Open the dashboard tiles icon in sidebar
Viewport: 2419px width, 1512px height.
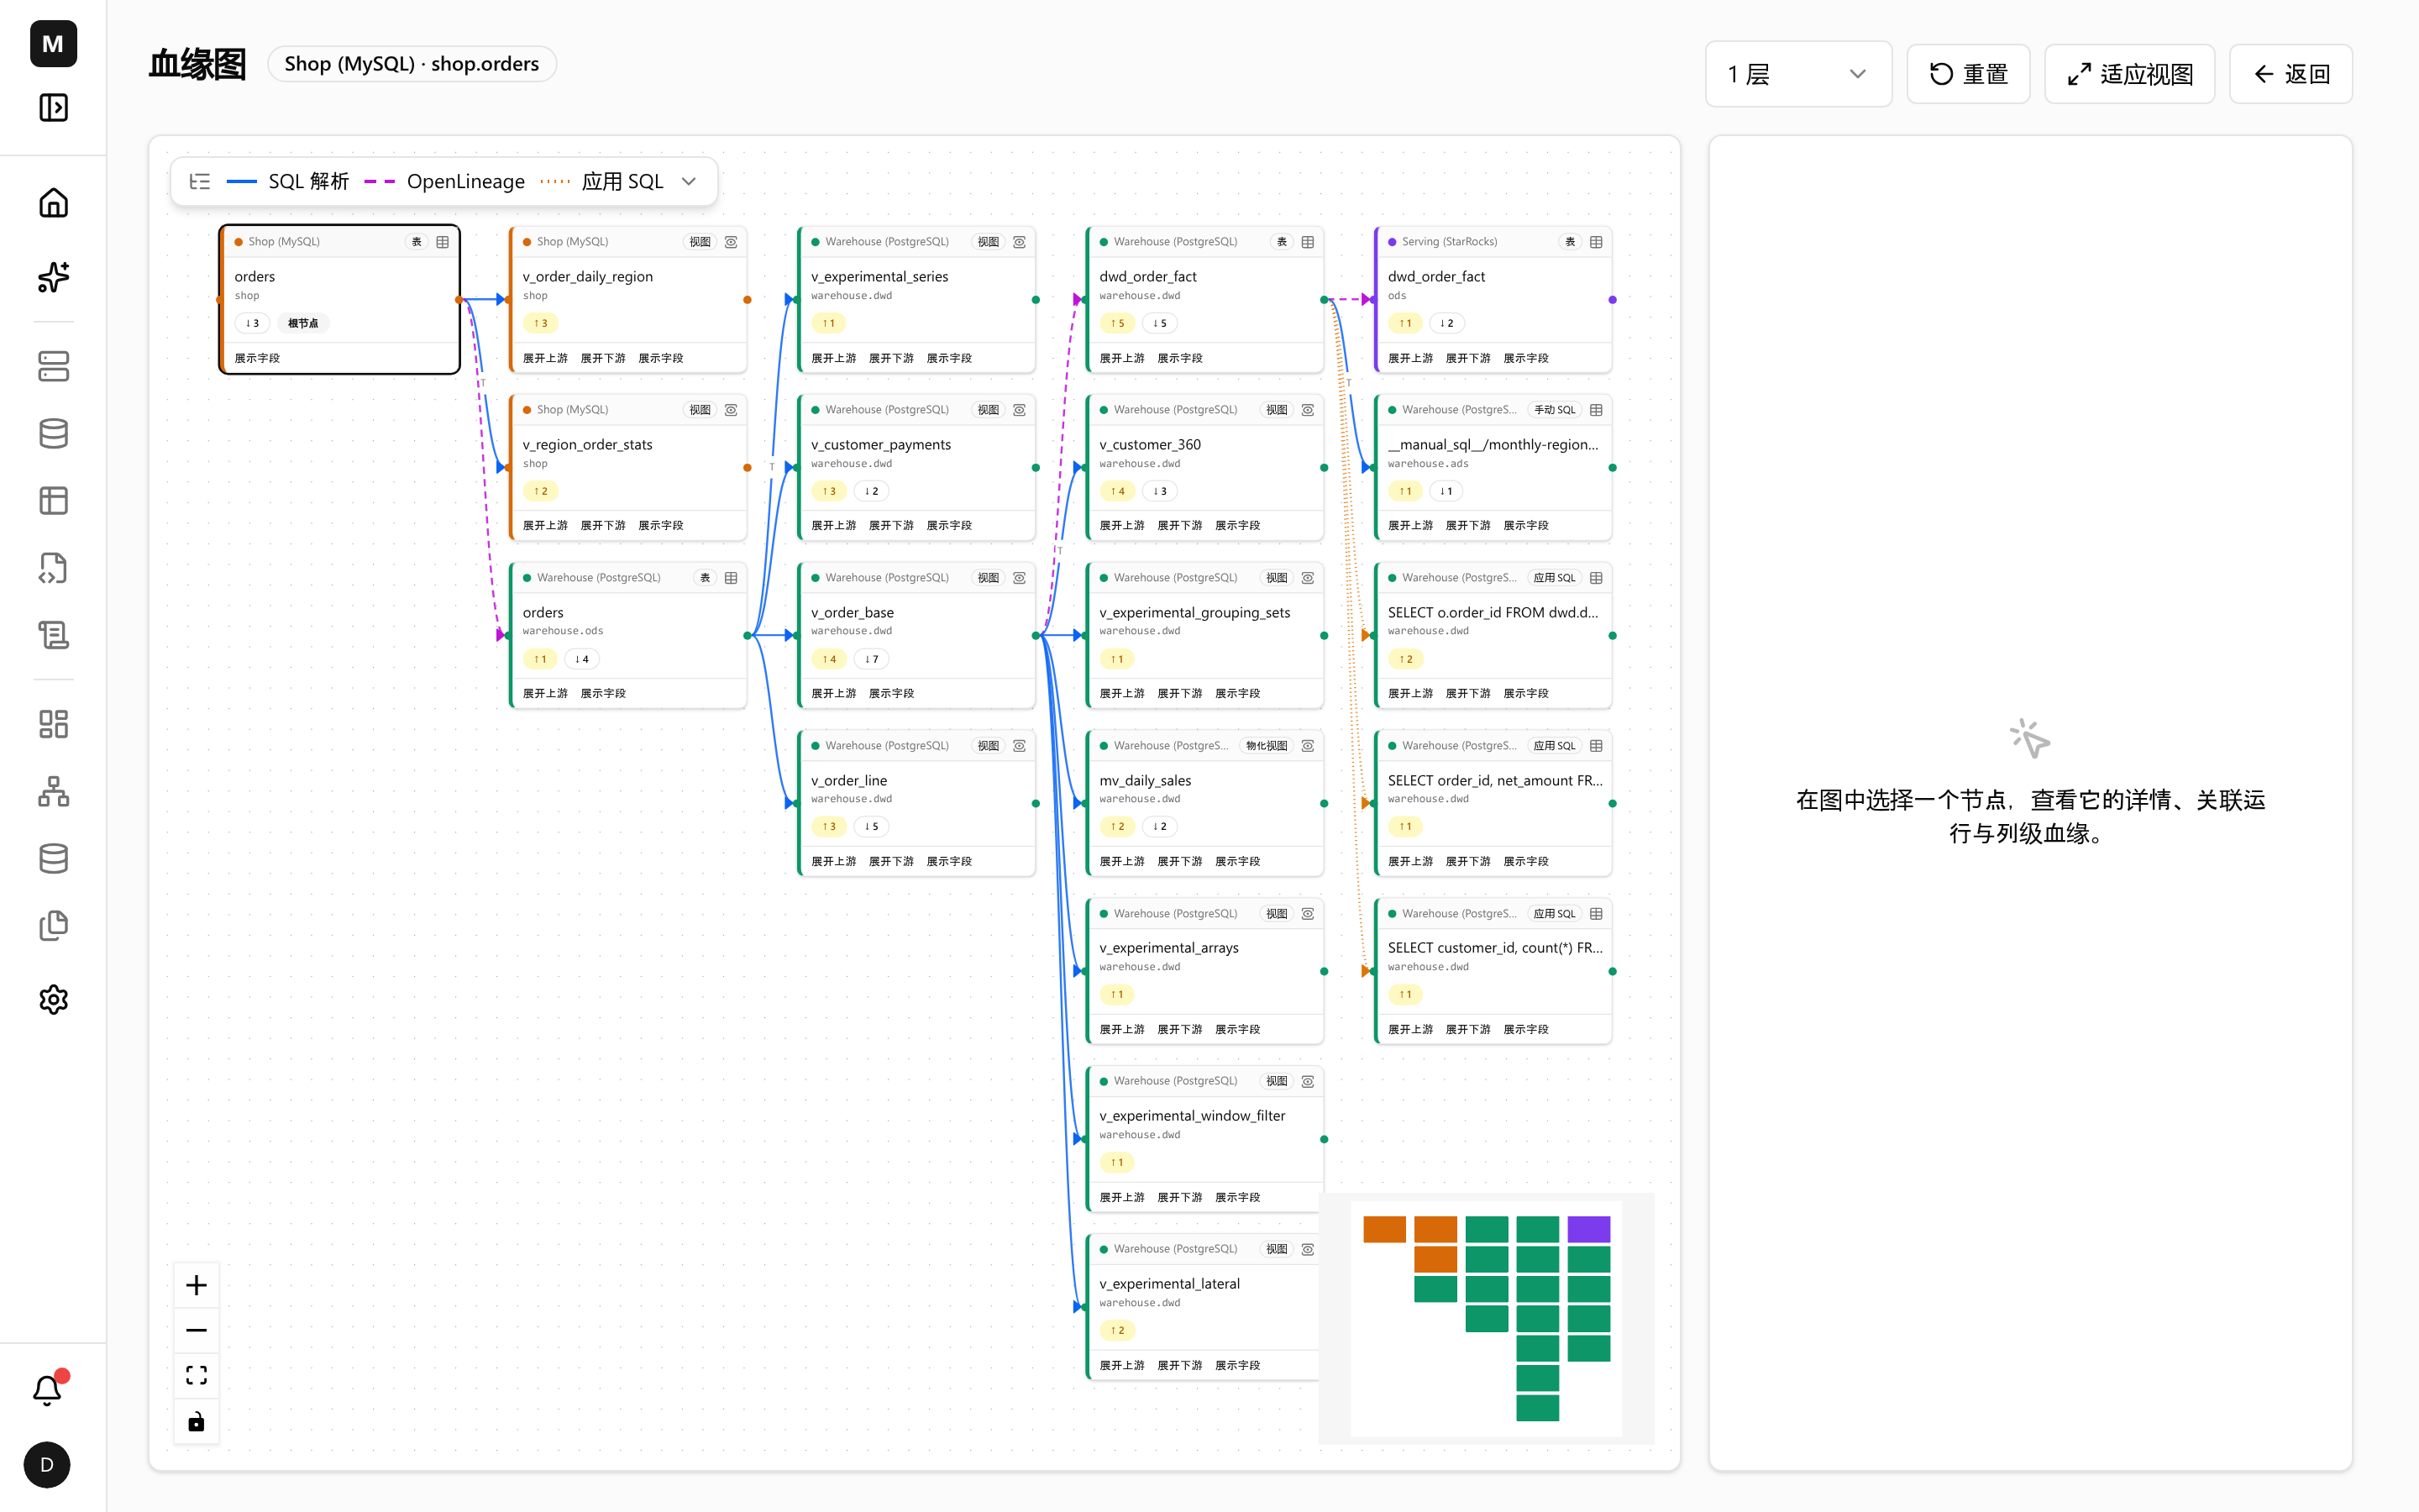(53, 724)
